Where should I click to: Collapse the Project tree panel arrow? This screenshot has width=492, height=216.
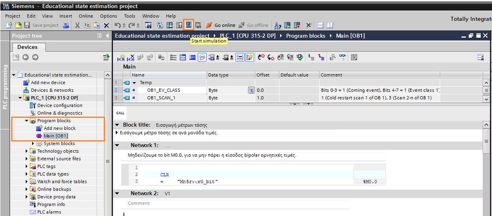point(107,35)
